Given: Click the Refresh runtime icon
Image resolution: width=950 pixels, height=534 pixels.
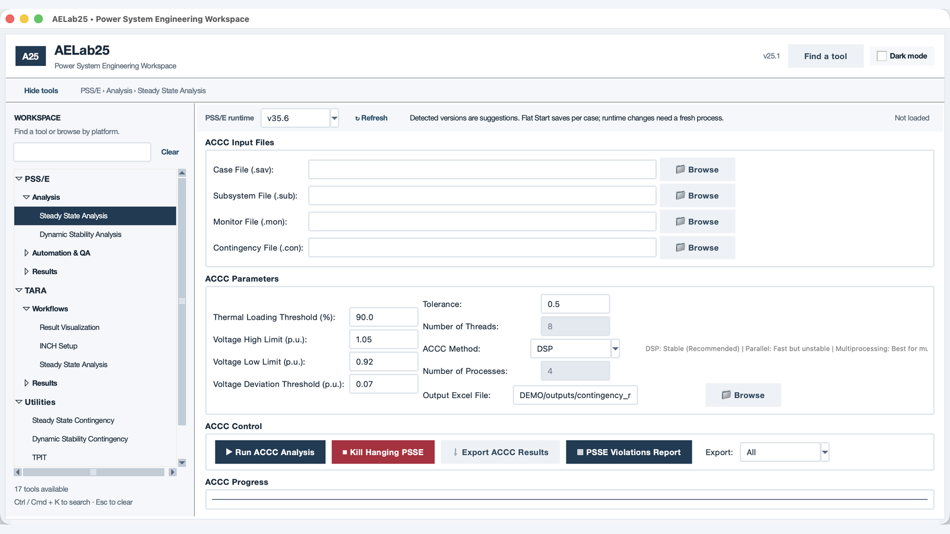Looking at the screenshot, I should (x=357, y=119).
